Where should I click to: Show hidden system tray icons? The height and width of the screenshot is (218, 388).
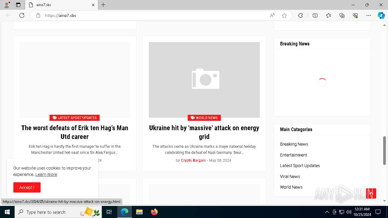point(327,212)
